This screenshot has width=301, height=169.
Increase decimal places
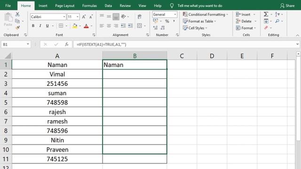[156, 28]
